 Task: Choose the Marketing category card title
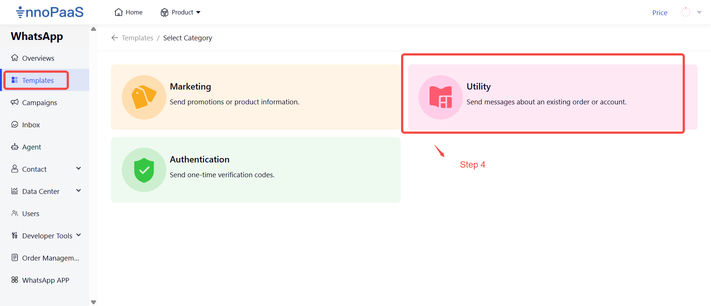pos(190,86)
